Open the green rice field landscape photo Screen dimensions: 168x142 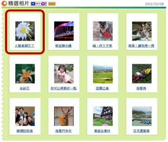pos(103,74)
